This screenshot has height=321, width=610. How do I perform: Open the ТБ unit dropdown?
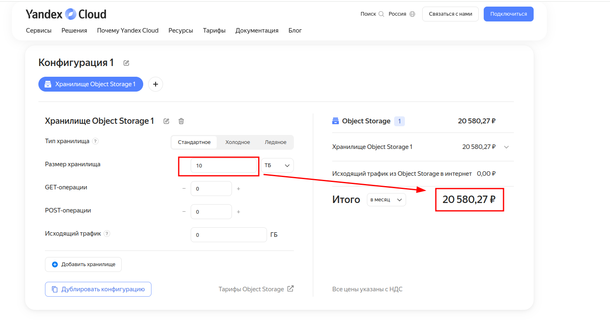pyautogui.click(x=277, y=165)
